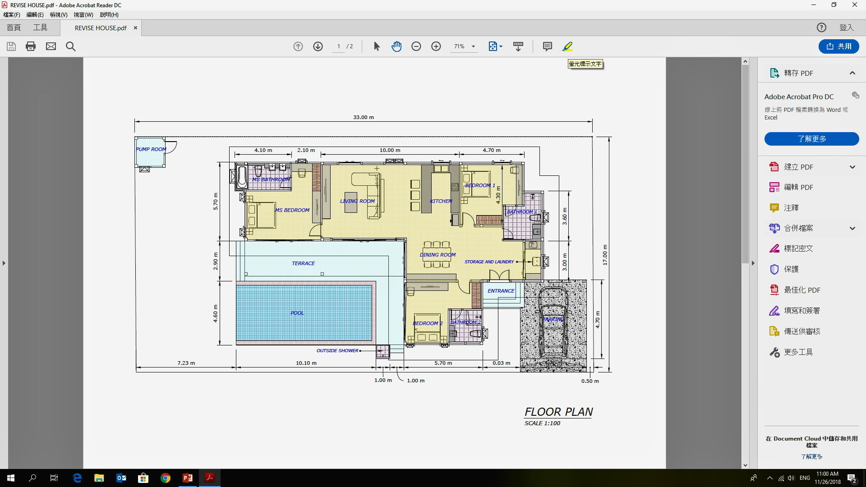Expand the 建立 PDF section

(x=852, y=167)
